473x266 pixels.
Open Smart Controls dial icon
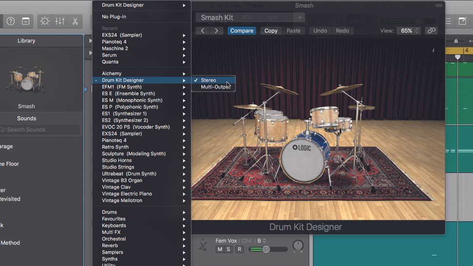[x=45, y=21]
